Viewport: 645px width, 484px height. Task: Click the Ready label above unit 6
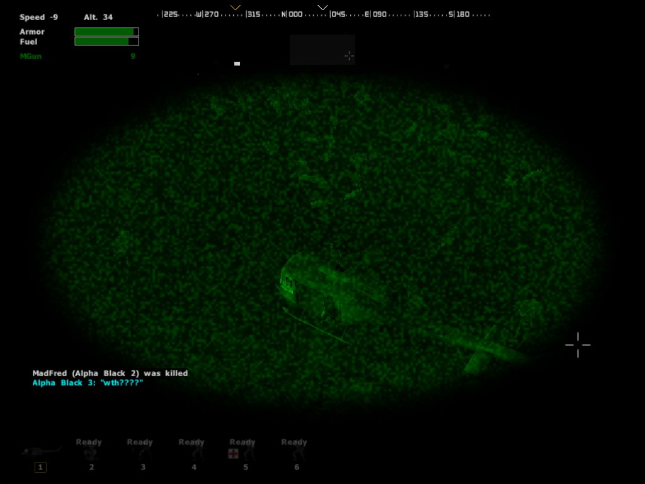[x=294, y=442]
